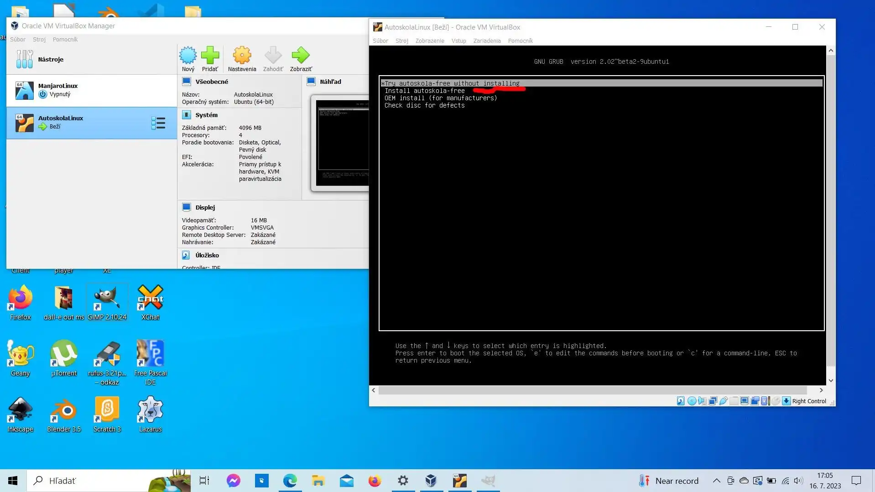Click the VM preview thumbnail in Náhľad
Image resolution: width=875 pixels, height=492 pixels.
tap(341, 143)
